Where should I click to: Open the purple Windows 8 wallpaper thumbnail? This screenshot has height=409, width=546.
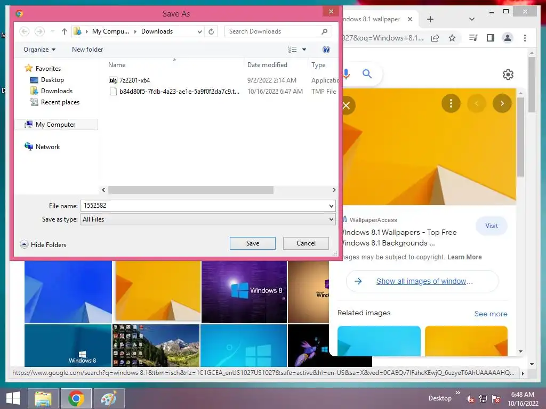click(244, 291)
